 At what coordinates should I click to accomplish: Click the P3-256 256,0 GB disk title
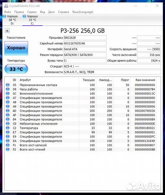(83, 31)
